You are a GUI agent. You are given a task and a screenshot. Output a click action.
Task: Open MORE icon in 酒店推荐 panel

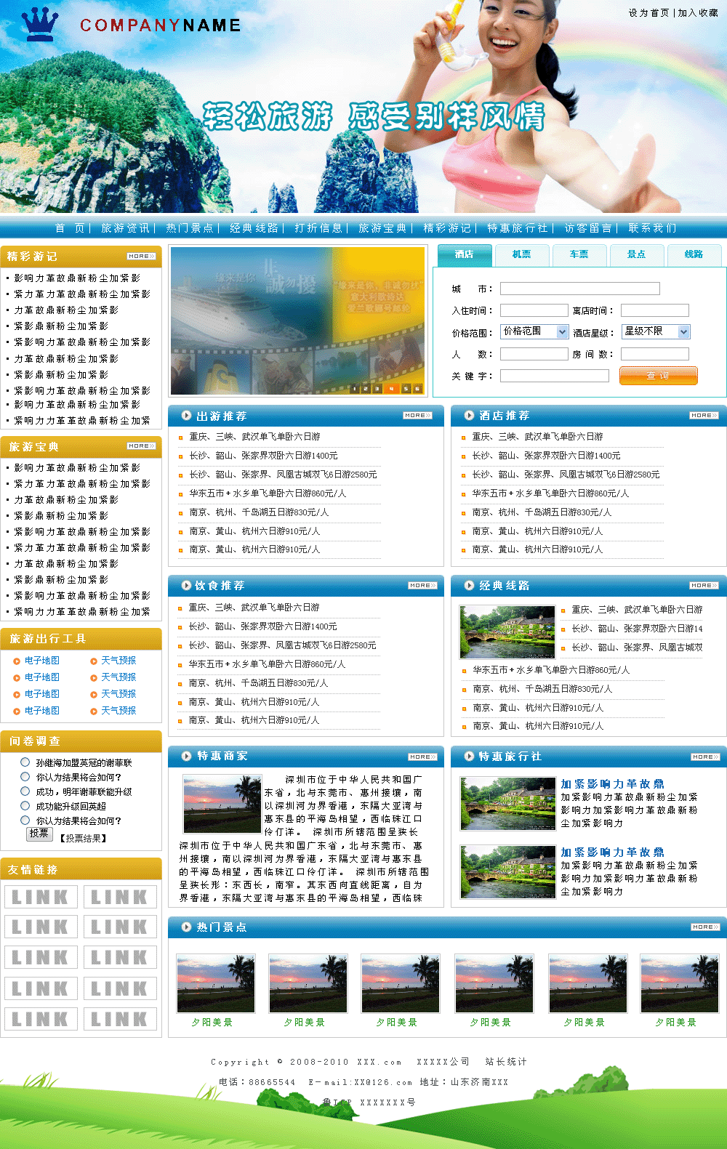coord(703,416)
